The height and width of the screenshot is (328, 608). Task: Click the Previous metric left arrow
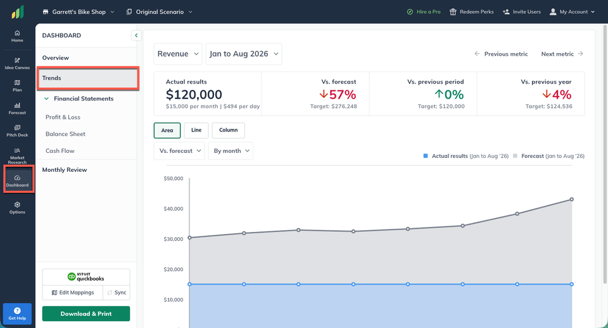coord(477,54)
